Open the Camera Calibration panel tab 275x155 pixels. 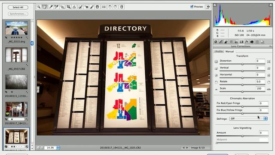252,42
